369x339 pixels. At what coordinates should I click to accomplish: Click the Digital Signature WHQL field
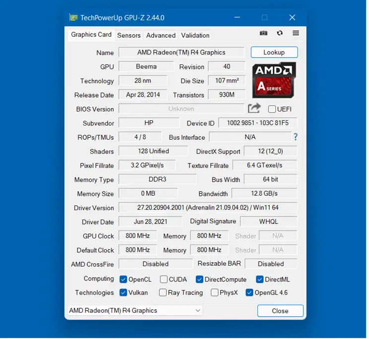pyautogui.click(x=268, y=222)
